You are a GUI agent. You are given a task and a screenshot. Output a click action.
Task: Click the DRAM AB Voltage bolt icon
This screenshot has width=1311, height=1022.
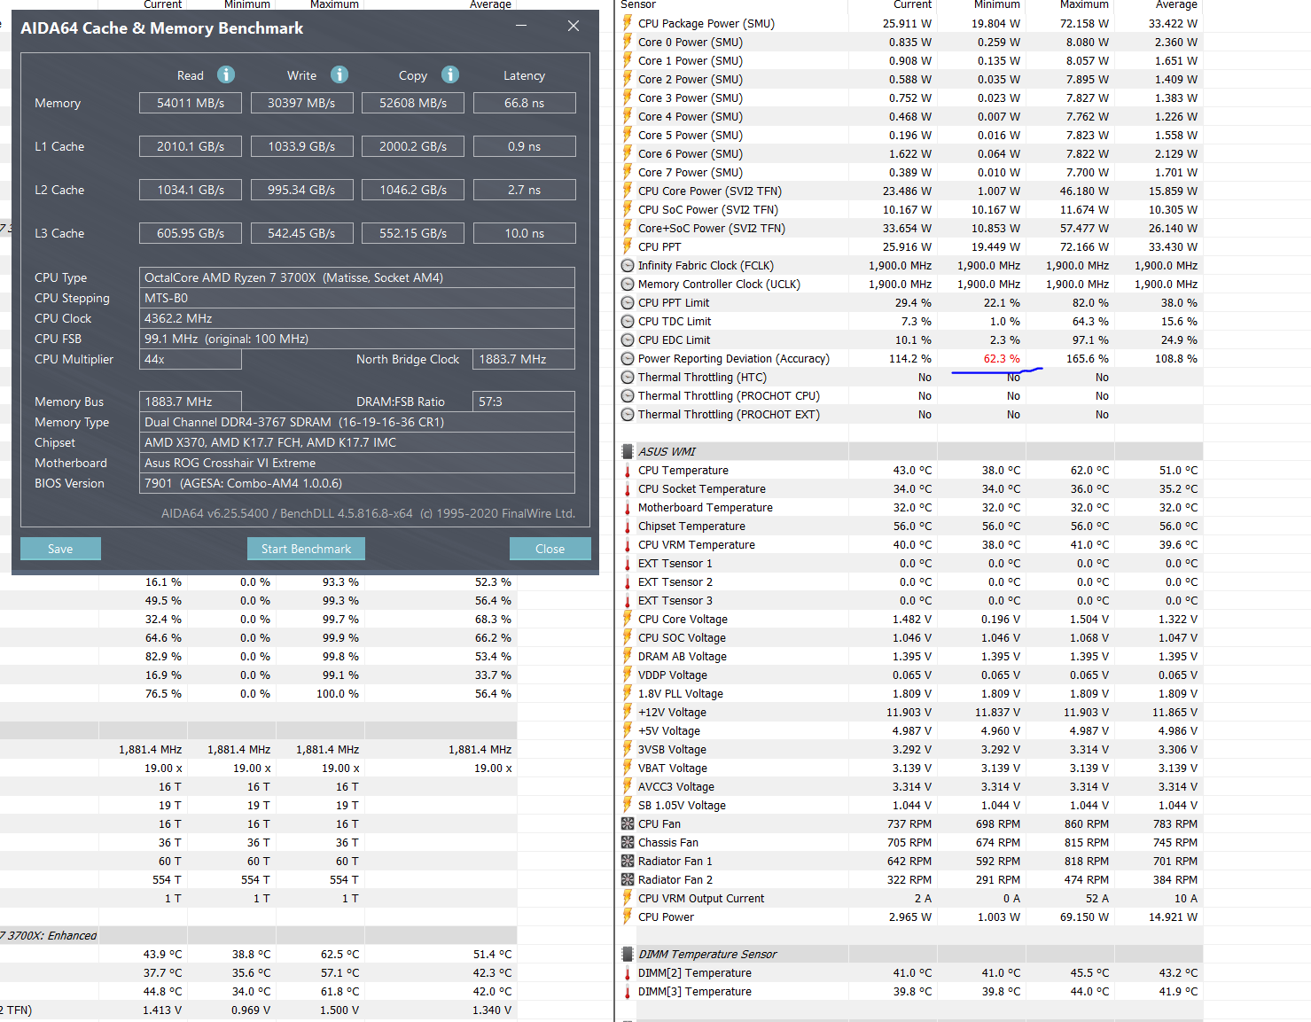tap(628, 656)
